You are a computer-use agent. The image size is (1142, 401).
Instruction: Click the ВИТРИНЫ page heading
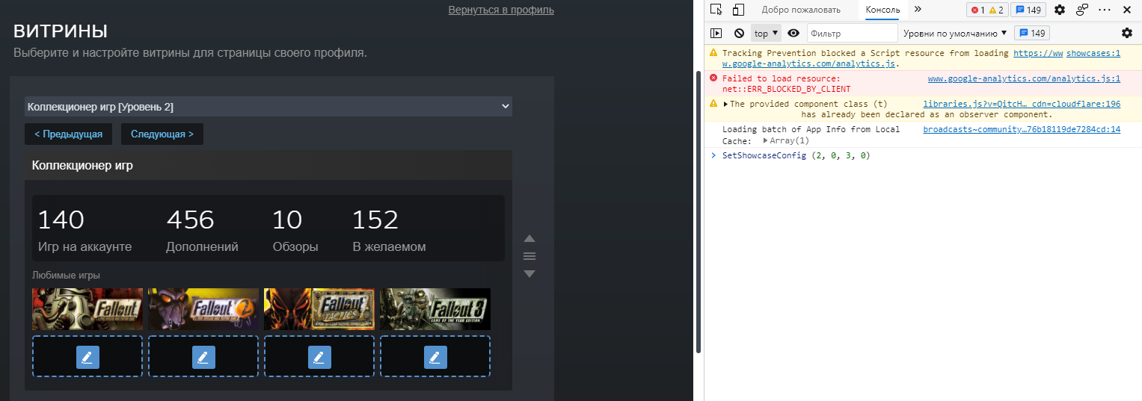pyautogui.click(x=61, y=31)
